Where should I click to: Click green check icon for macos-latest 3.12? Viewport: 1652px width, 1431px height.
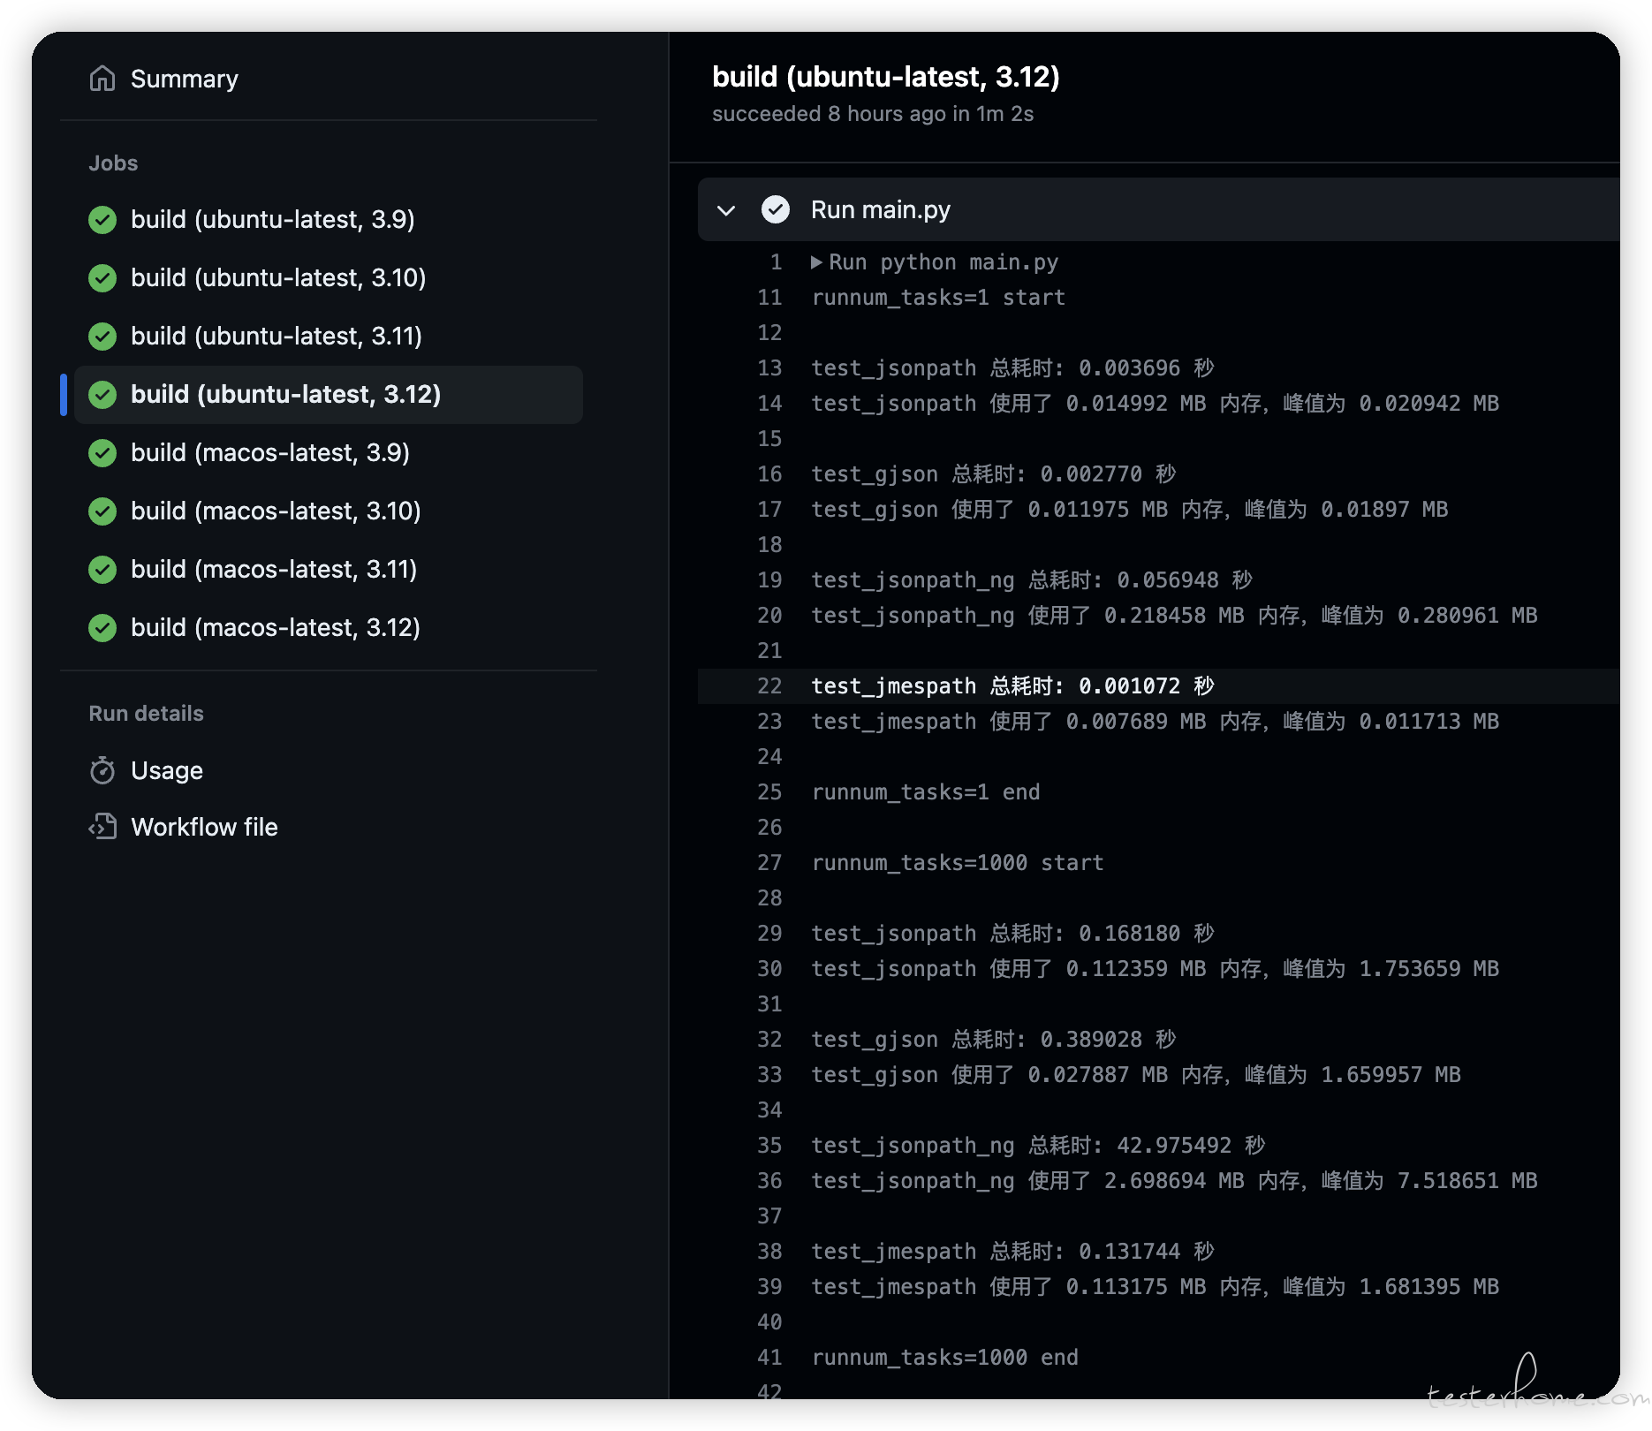(102, 627)
